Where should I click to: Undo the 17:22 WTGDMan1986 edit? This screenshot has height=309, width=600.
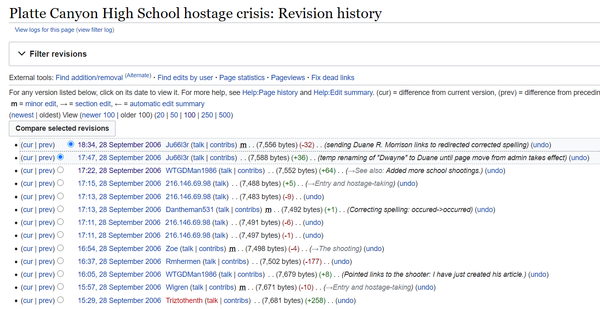[x=495, y=171]
